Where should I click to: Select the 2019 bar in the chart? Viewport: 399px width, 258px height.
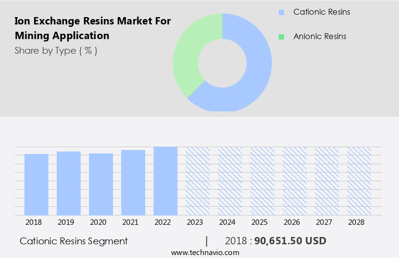click(x=68, y=183)
